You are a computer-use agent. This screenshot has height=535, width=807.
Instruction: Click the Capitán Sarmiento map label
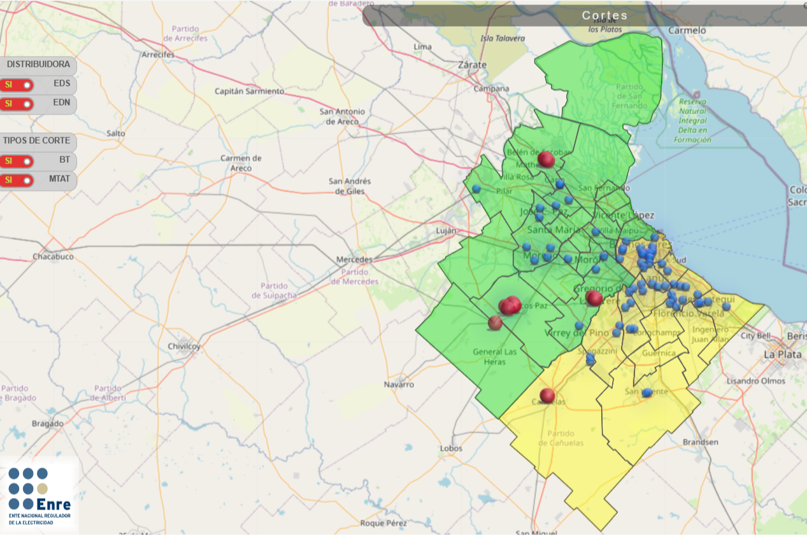click(250, 91)
